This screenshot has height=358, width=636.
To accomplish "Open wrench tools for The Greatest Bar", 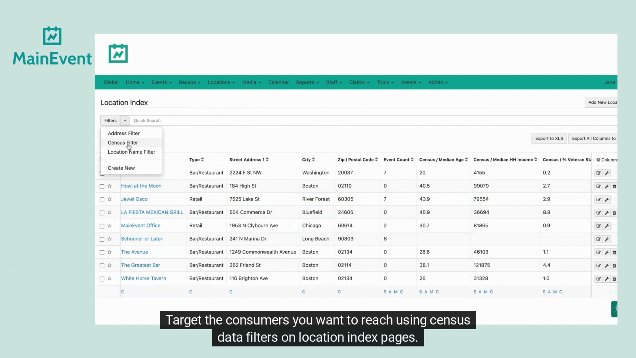I will coord(607,265).
